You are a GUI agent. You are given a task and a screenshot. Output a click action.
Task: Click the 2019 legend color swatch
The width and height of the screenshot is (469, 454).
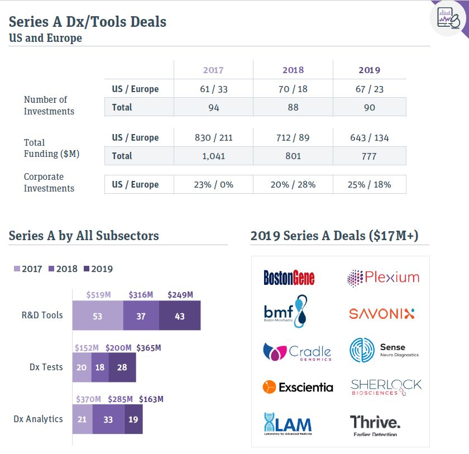click(x=87, y=269)
